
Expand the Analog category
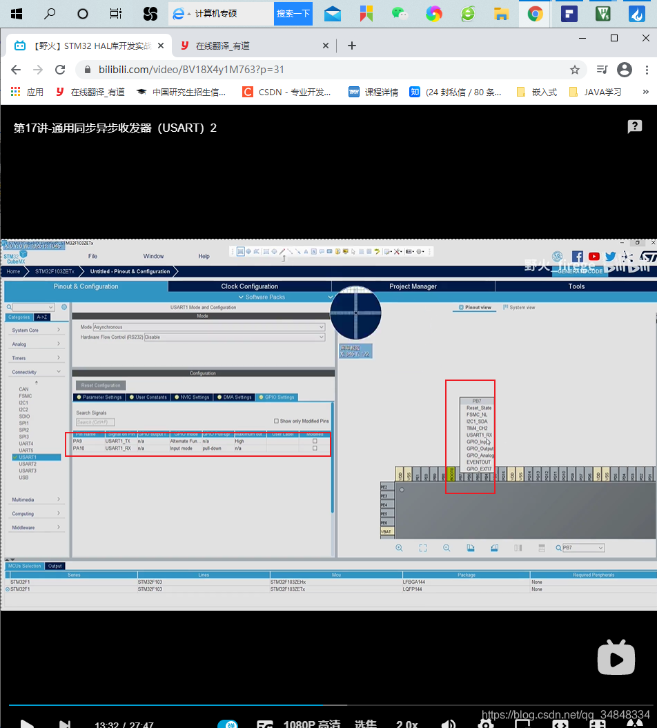(x=36, y=344)
